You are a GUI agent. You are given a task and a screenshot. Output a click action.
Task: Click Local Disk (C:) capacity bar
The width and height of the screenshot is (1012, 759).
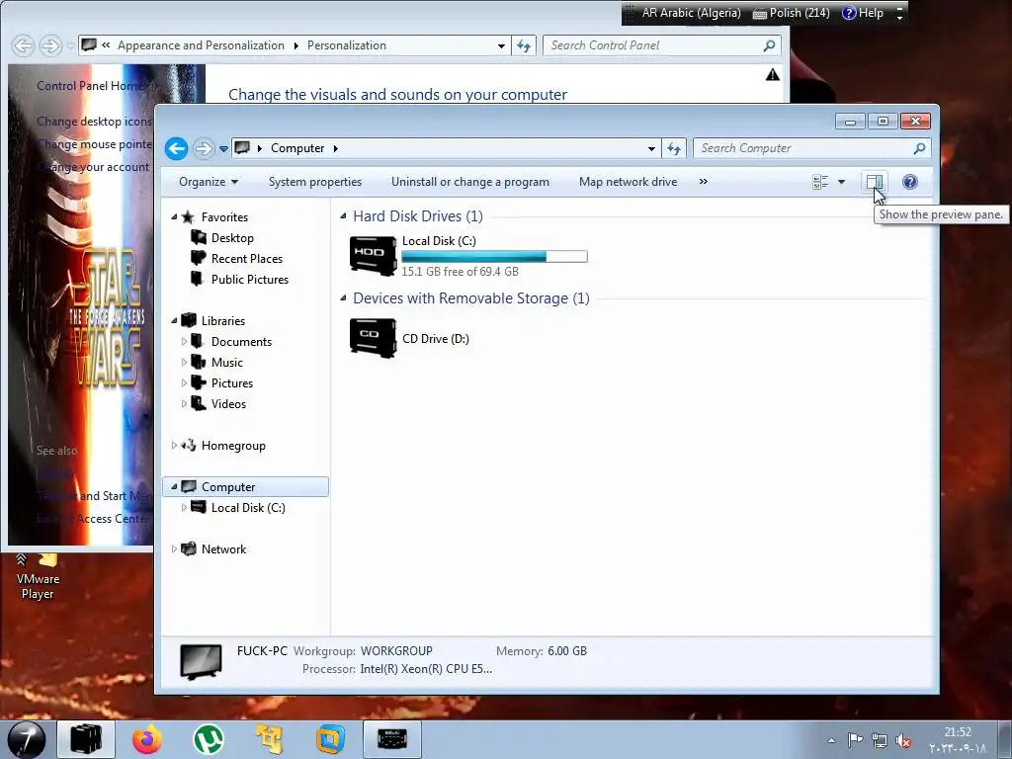[494, 256]
